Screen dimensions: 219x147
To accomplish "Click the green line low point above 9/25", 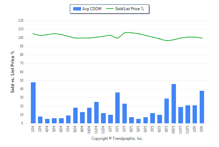I will [167, 41].
